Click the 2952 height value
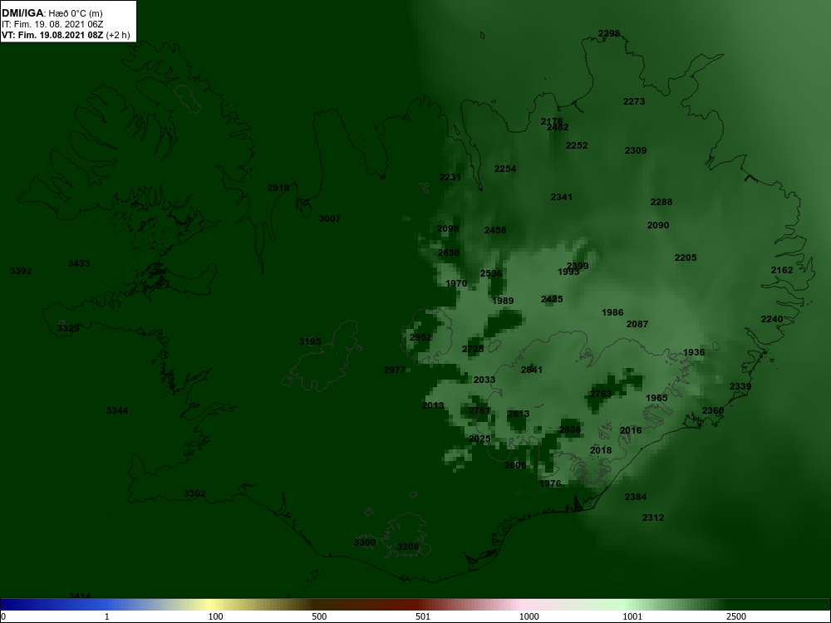831x623 pixels. pyautogui.click(x=420, y=337)
